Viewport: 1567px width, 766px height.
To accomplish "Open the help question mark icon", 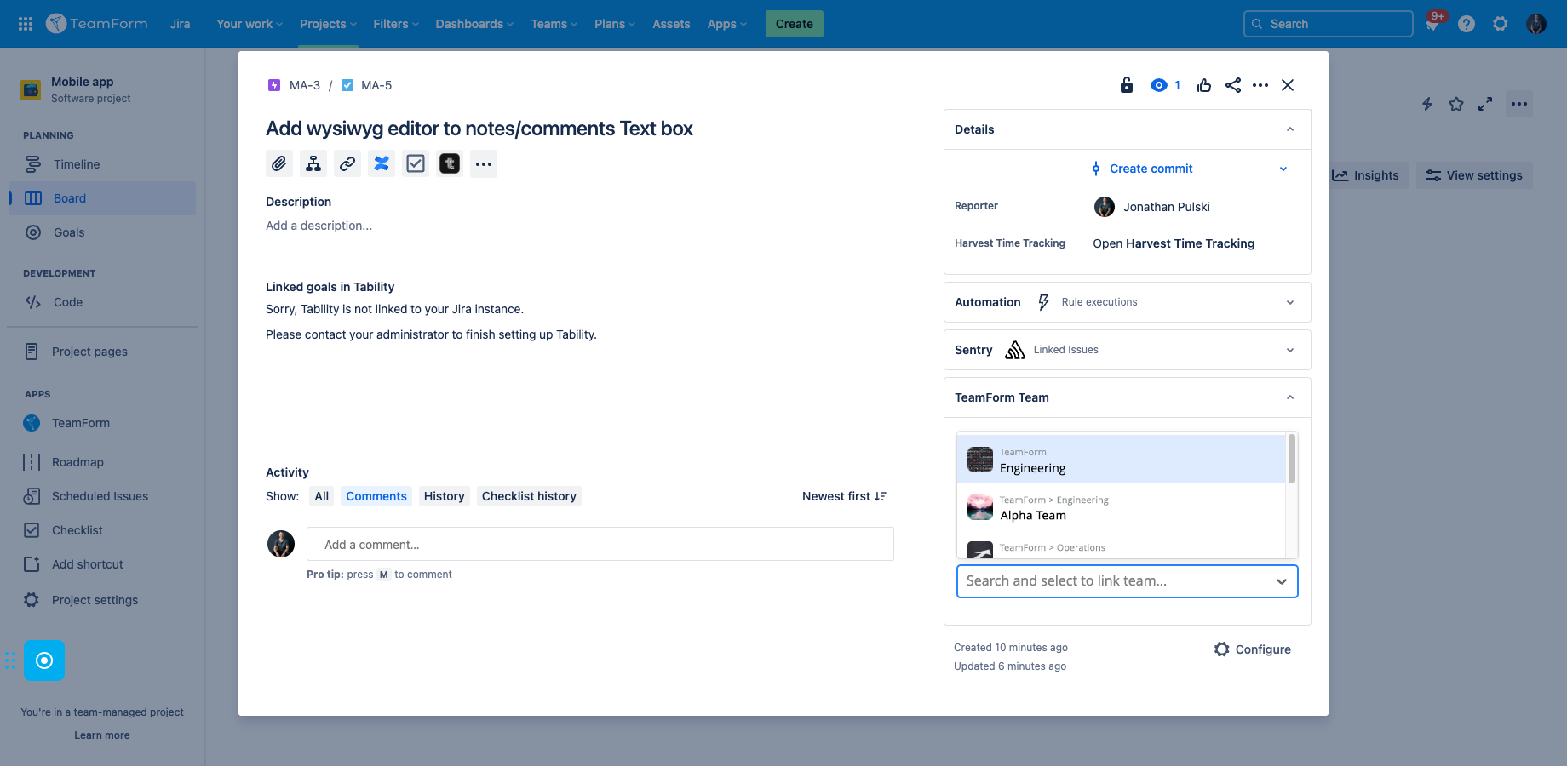I will point(1467,24).
